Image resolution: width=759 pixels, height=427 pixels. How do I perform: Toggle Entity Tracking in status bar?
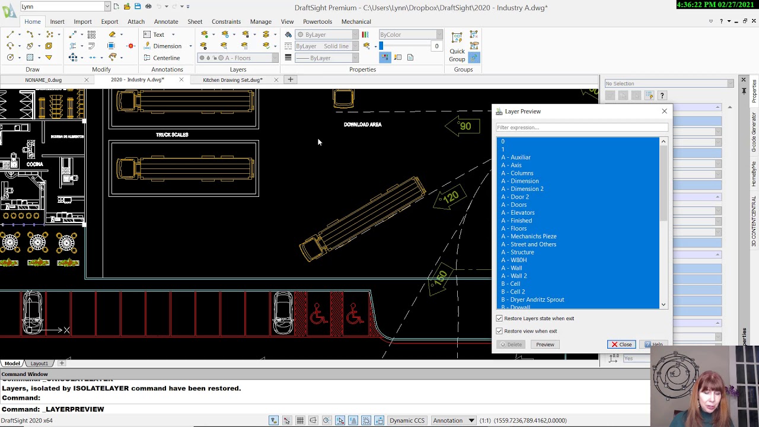pyautogui.click(x=353, y=420)
